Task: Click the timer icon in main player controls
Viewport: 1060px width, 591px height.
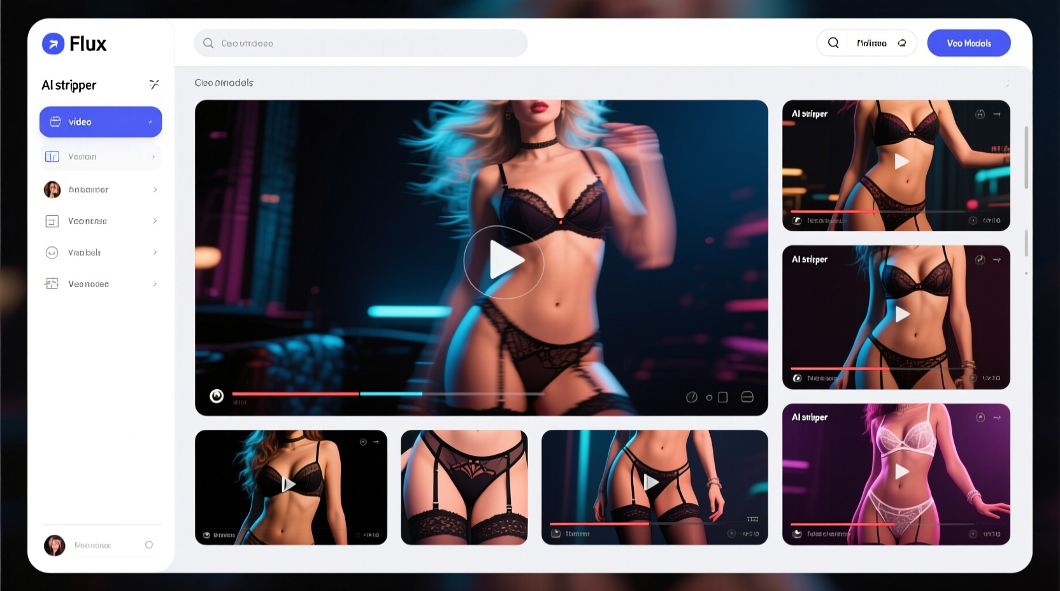Action: (691, 397)
